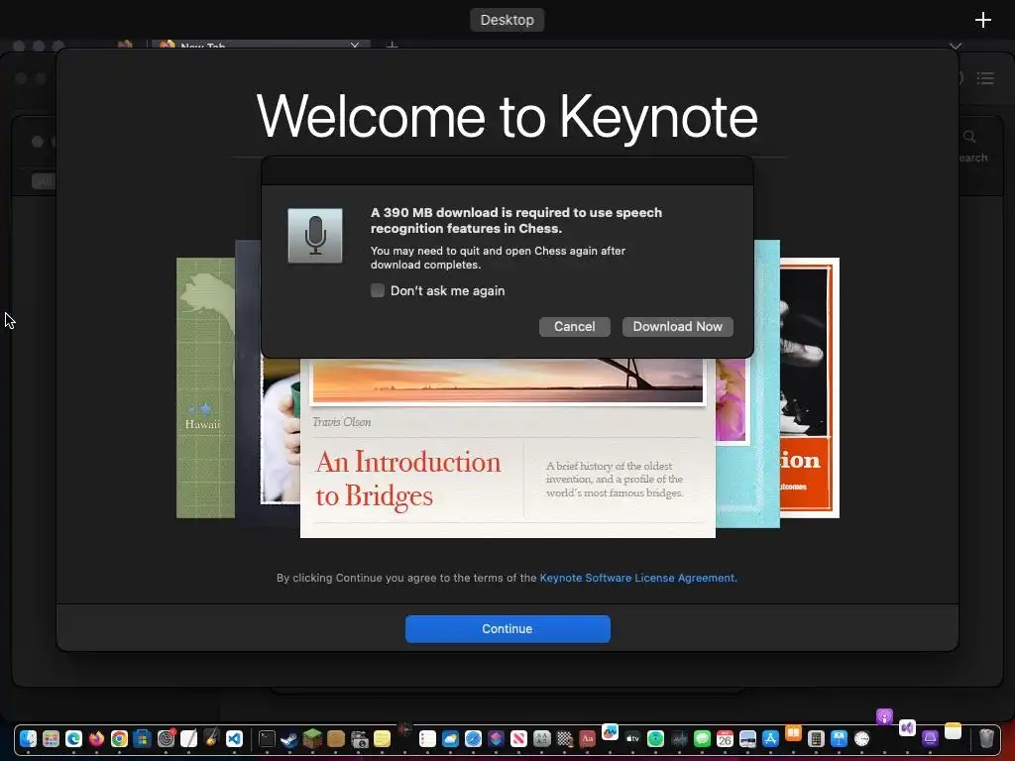Click Download Now in Chess dialog
This screenshot has width=1015, height=761.
point(677,327)
